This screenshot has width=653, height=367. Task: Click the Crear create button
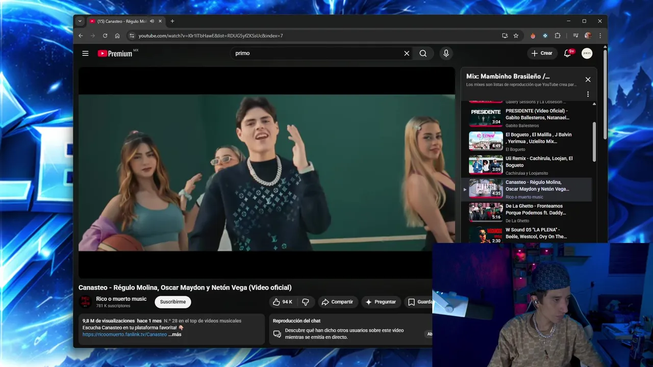click(x=542, y=53)
